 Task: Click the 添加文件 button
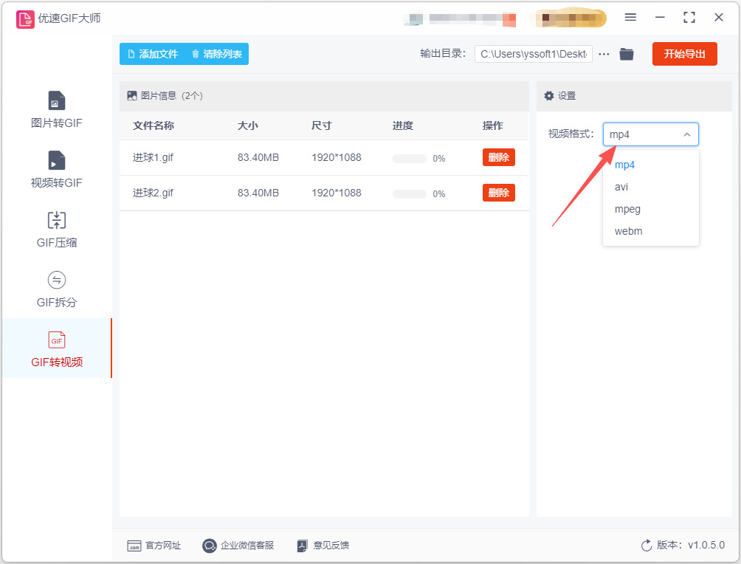pyautogui.click(x=153, y=54)
